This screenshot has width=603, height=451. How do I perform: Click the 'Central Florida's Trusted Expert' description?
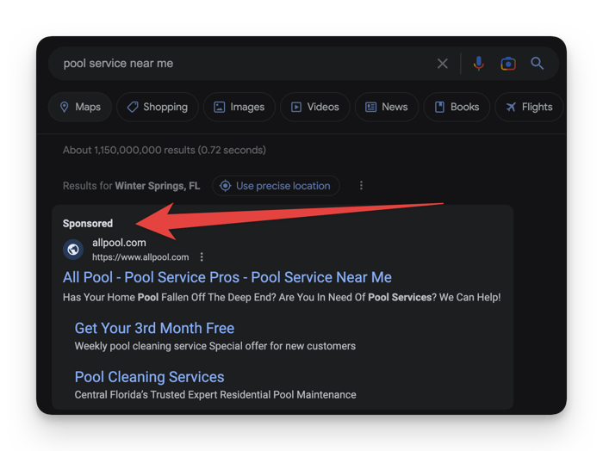tap(215, 395)
